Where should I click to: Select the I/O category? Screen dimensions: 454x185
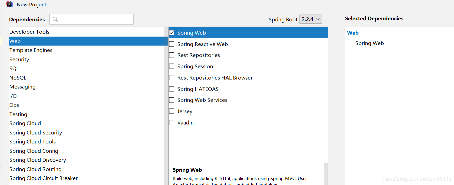click(x=87, y=96)
